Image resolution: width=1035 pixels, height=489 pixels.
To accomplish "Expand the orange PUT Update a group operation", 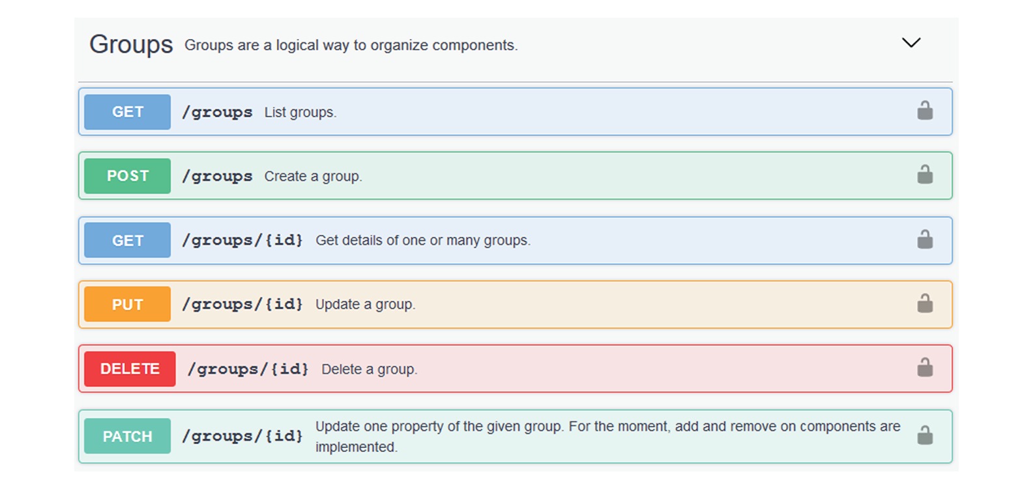I will (x=127, y=304).
